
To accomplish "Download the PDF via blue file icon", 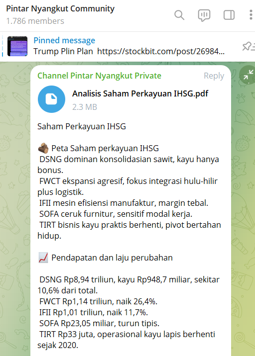I will click(x=51, y=99).
